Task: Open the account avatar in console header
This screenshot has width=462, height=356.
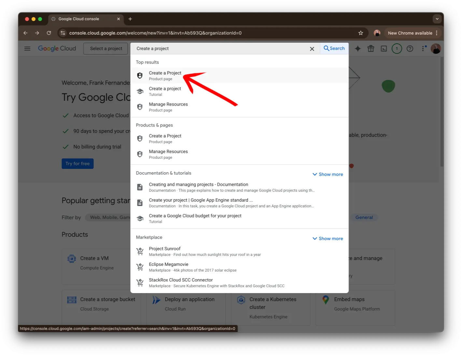Action: pyautogui.click(x=436, y=49)
